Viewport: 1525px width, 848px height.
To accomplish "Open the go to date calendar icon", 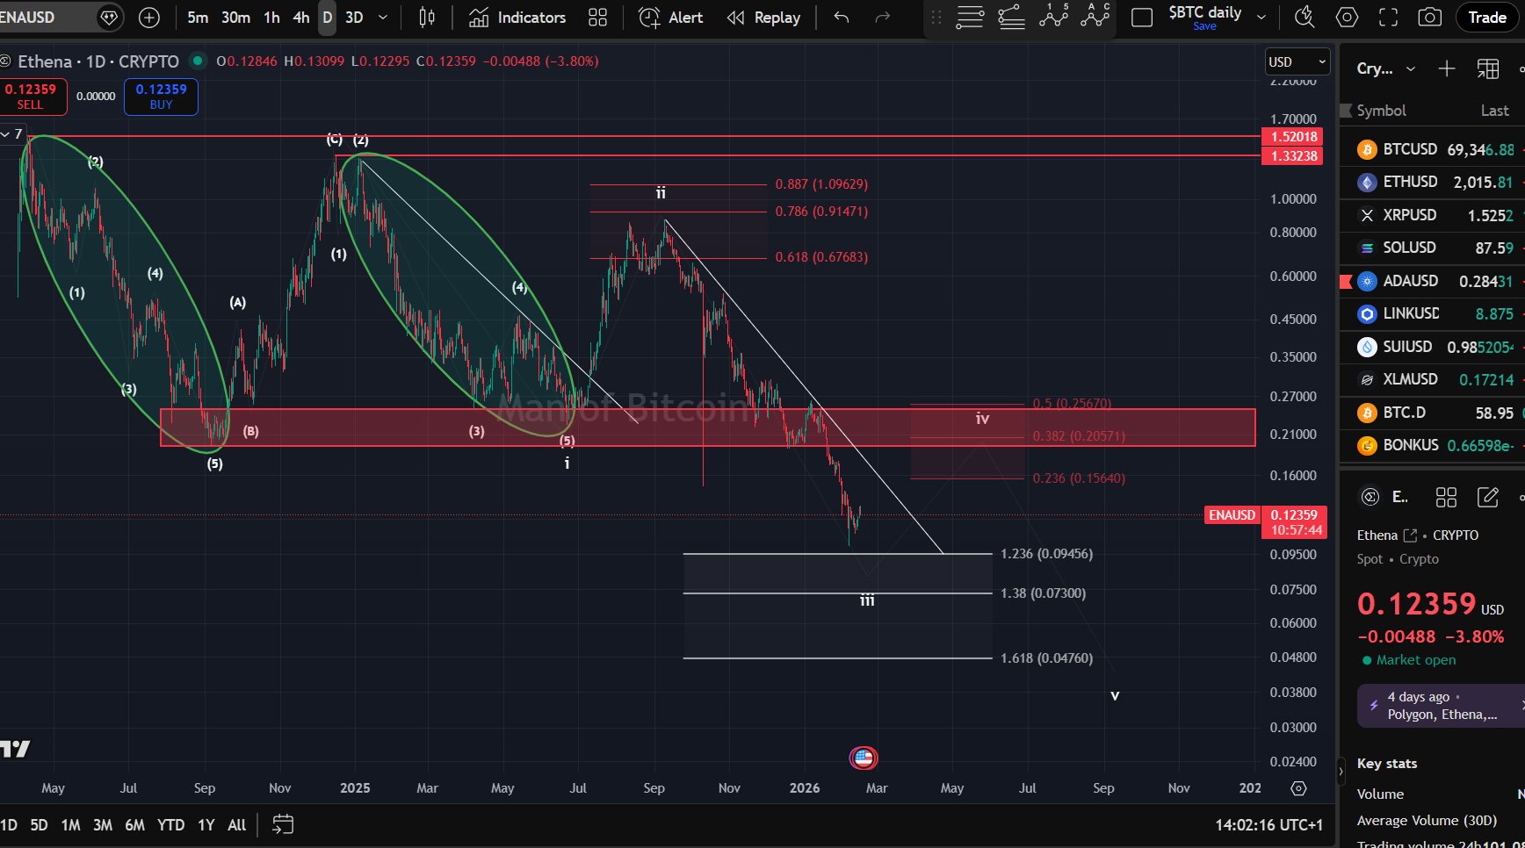I will click(x=283, y=824).
